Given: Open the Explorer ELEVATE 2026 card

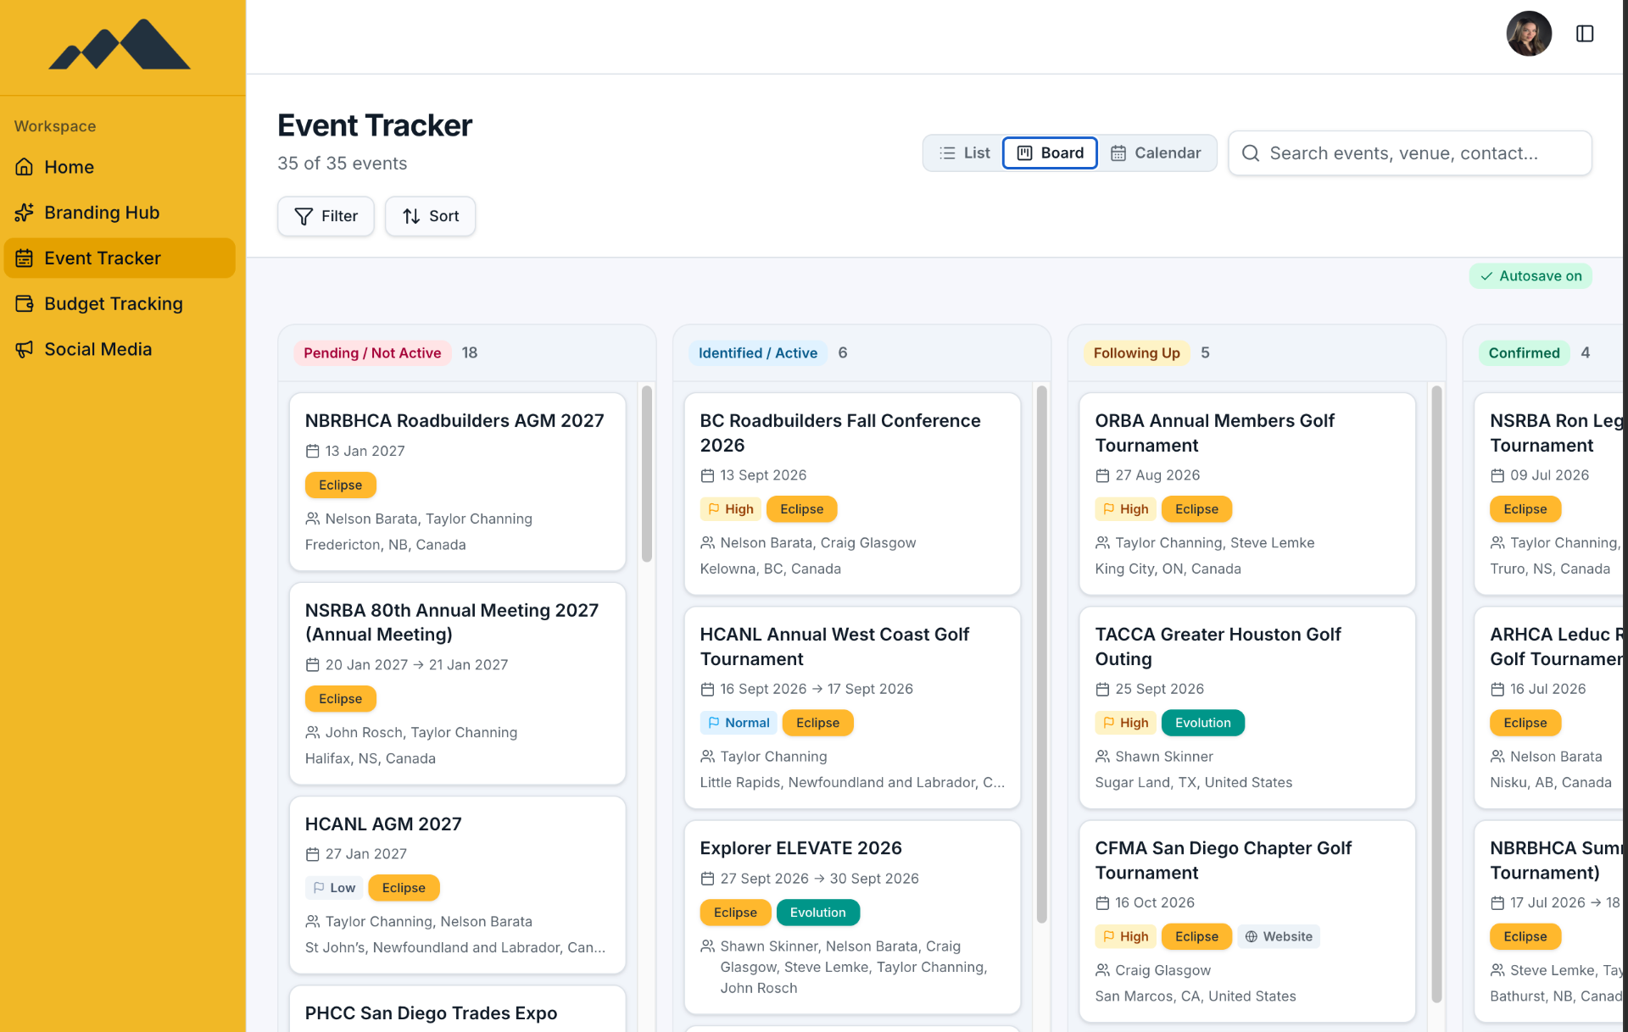Looking at the screenshot, I should coord(852,917).
